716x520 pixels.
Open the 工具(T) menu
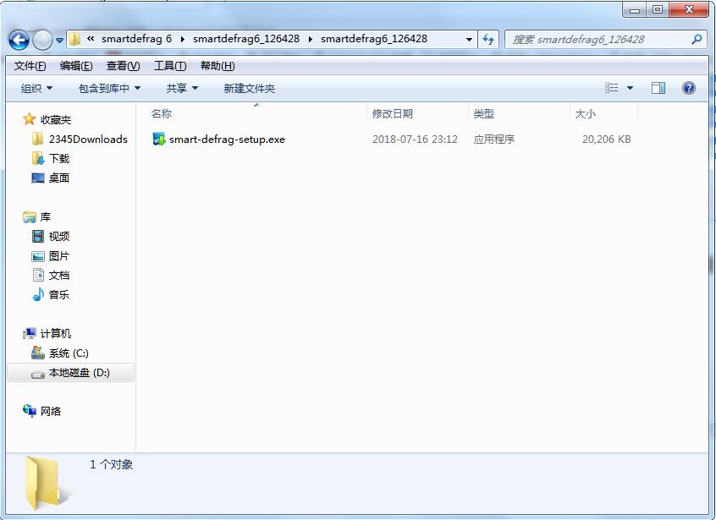coord(170,66)
